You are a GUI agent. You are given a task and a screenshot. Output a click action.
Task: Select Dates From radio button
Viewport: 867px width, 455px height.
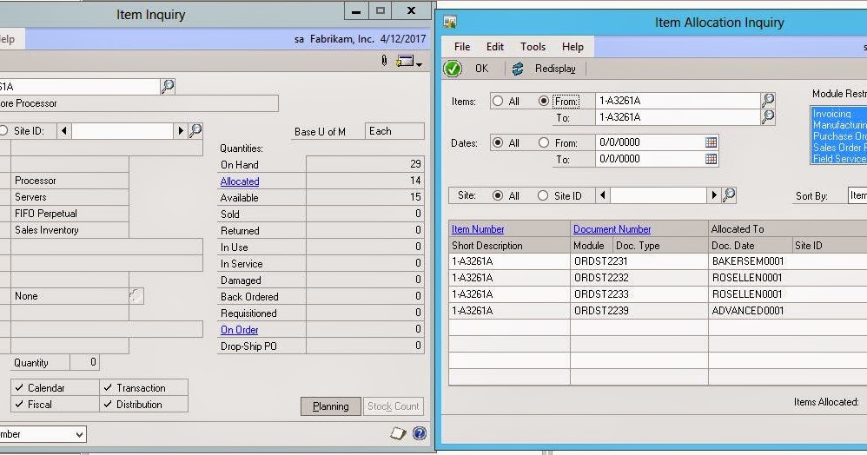[544, 142]
